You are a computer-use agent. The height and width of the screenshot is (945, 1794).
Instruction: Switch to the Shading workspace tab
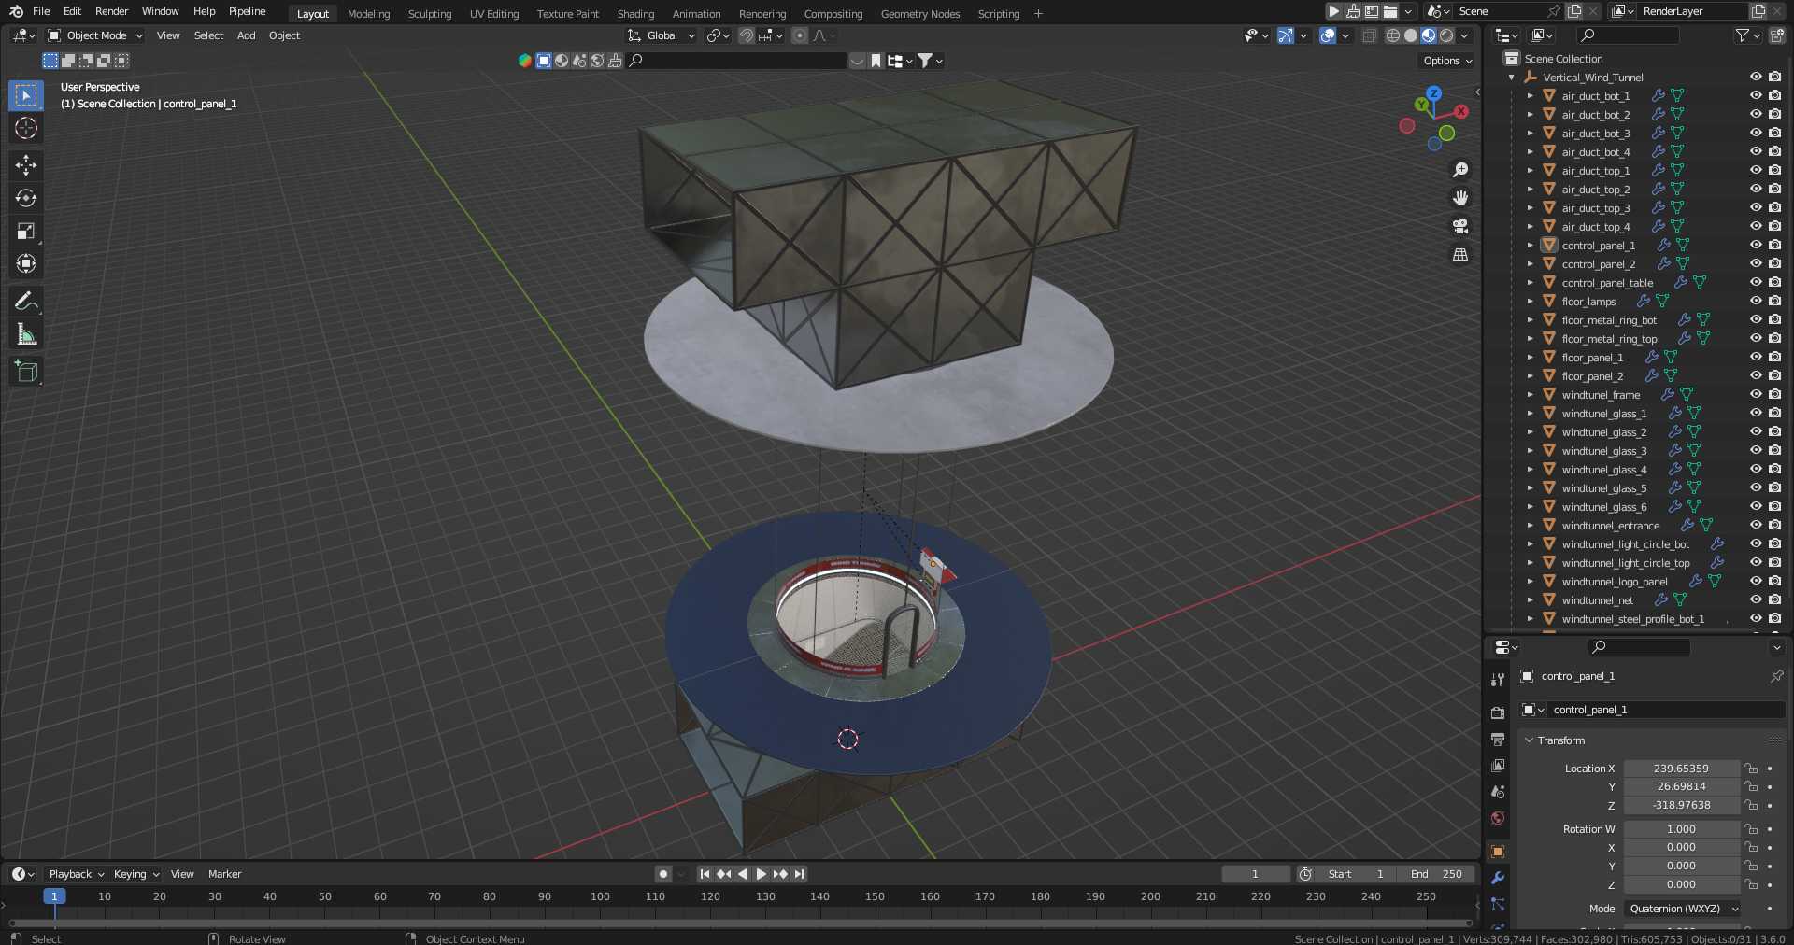tap(635, 14)
